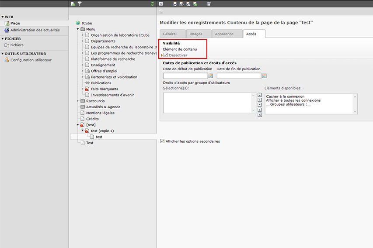Select Mentions légales page in tree
The height and width of the screenshot is (248, 373).
(101, 113)
